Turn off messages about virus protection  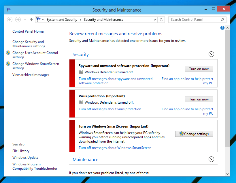coord(110,109)
